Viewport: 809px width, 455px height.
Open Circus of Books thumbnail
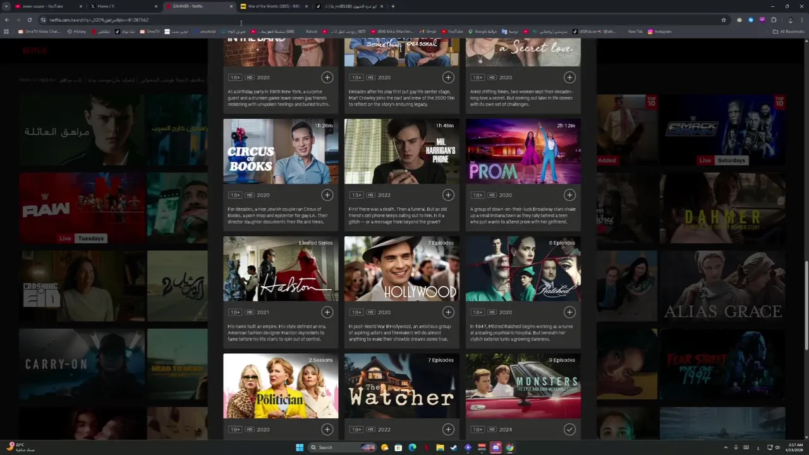tap(281, 152)
